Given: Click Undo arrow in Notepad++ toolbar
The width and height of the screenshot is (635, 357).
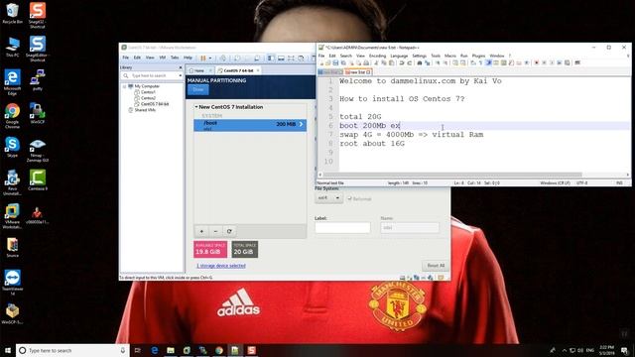Looking at the screenshot, I should [402, 63].
